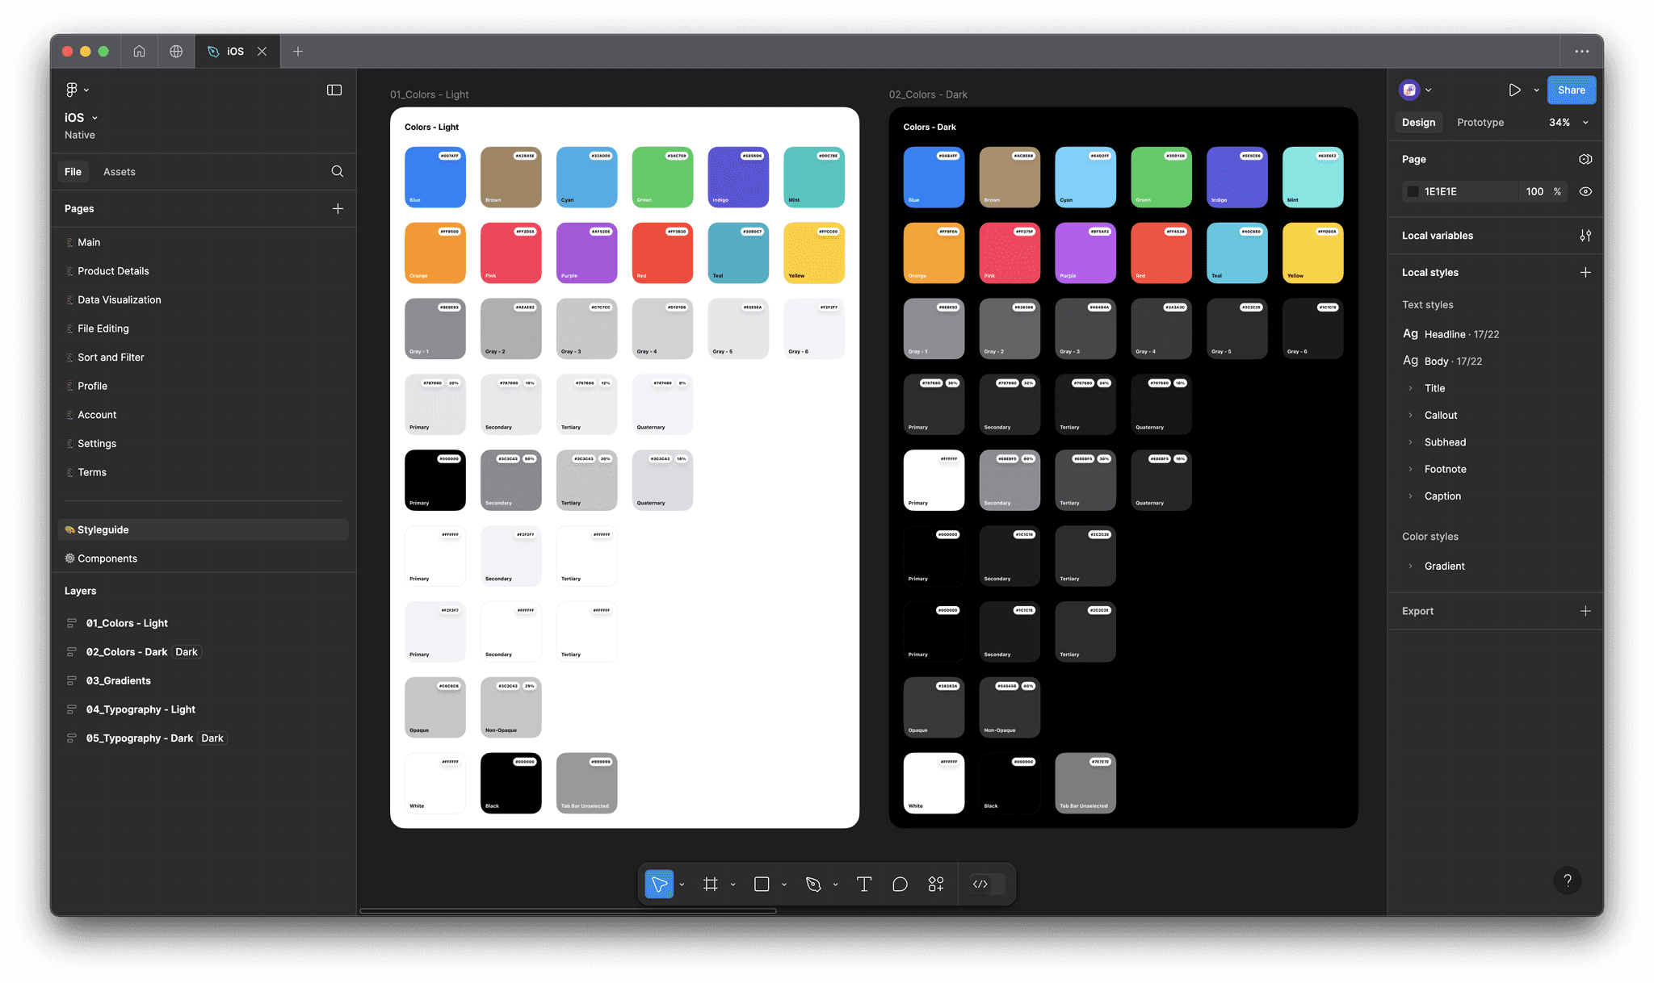
Task: Click the page background color swatch
Action: pyautogui.click(x=1413, y=191)
